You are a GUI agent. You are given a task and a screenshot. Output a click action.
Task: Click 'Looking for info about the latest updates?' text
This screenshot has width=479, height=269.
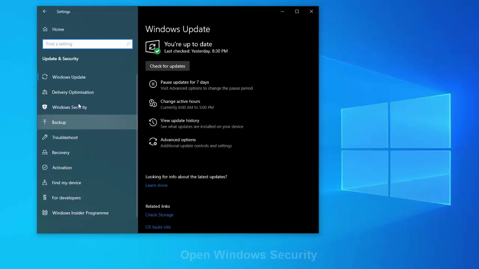tap(186, 177)
